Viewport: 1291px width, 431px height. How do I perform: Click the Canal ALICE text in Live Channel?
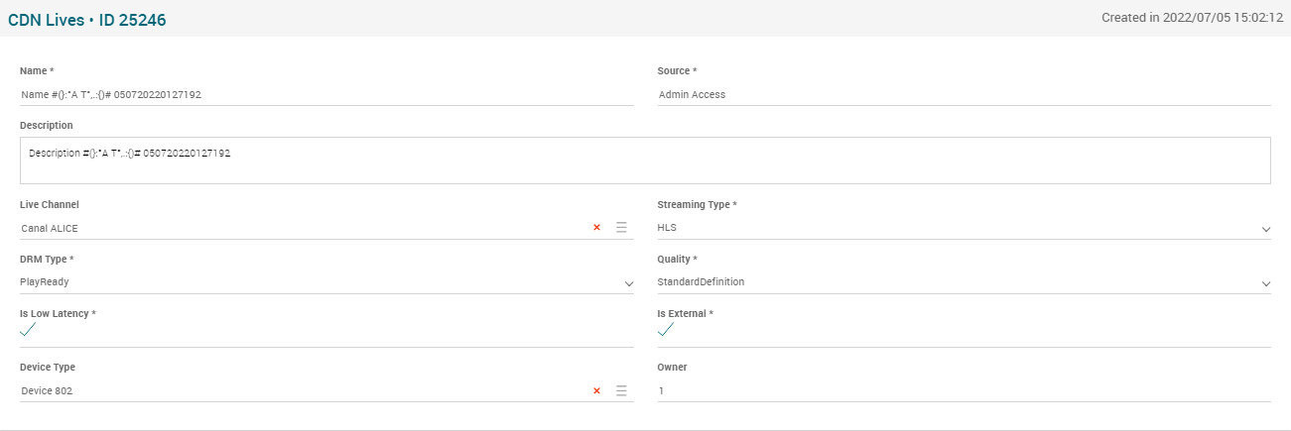[50, 228]
